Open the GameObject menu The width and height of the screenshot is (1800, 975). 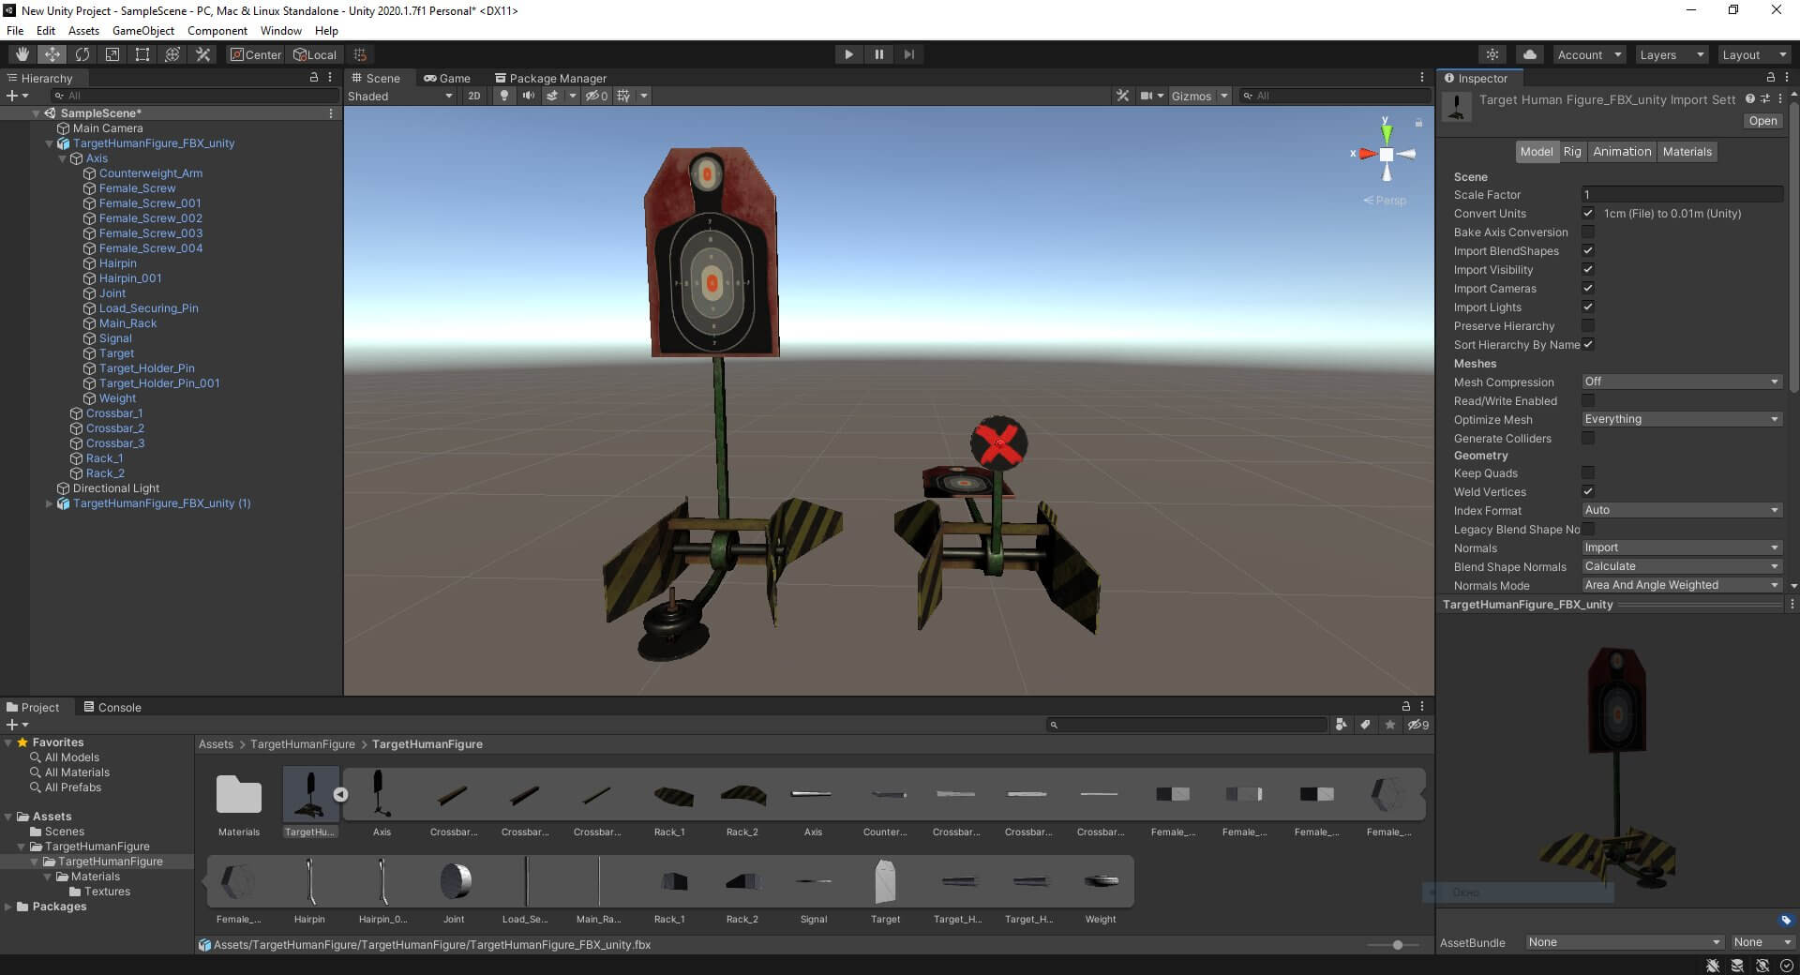tap(142, 30)
